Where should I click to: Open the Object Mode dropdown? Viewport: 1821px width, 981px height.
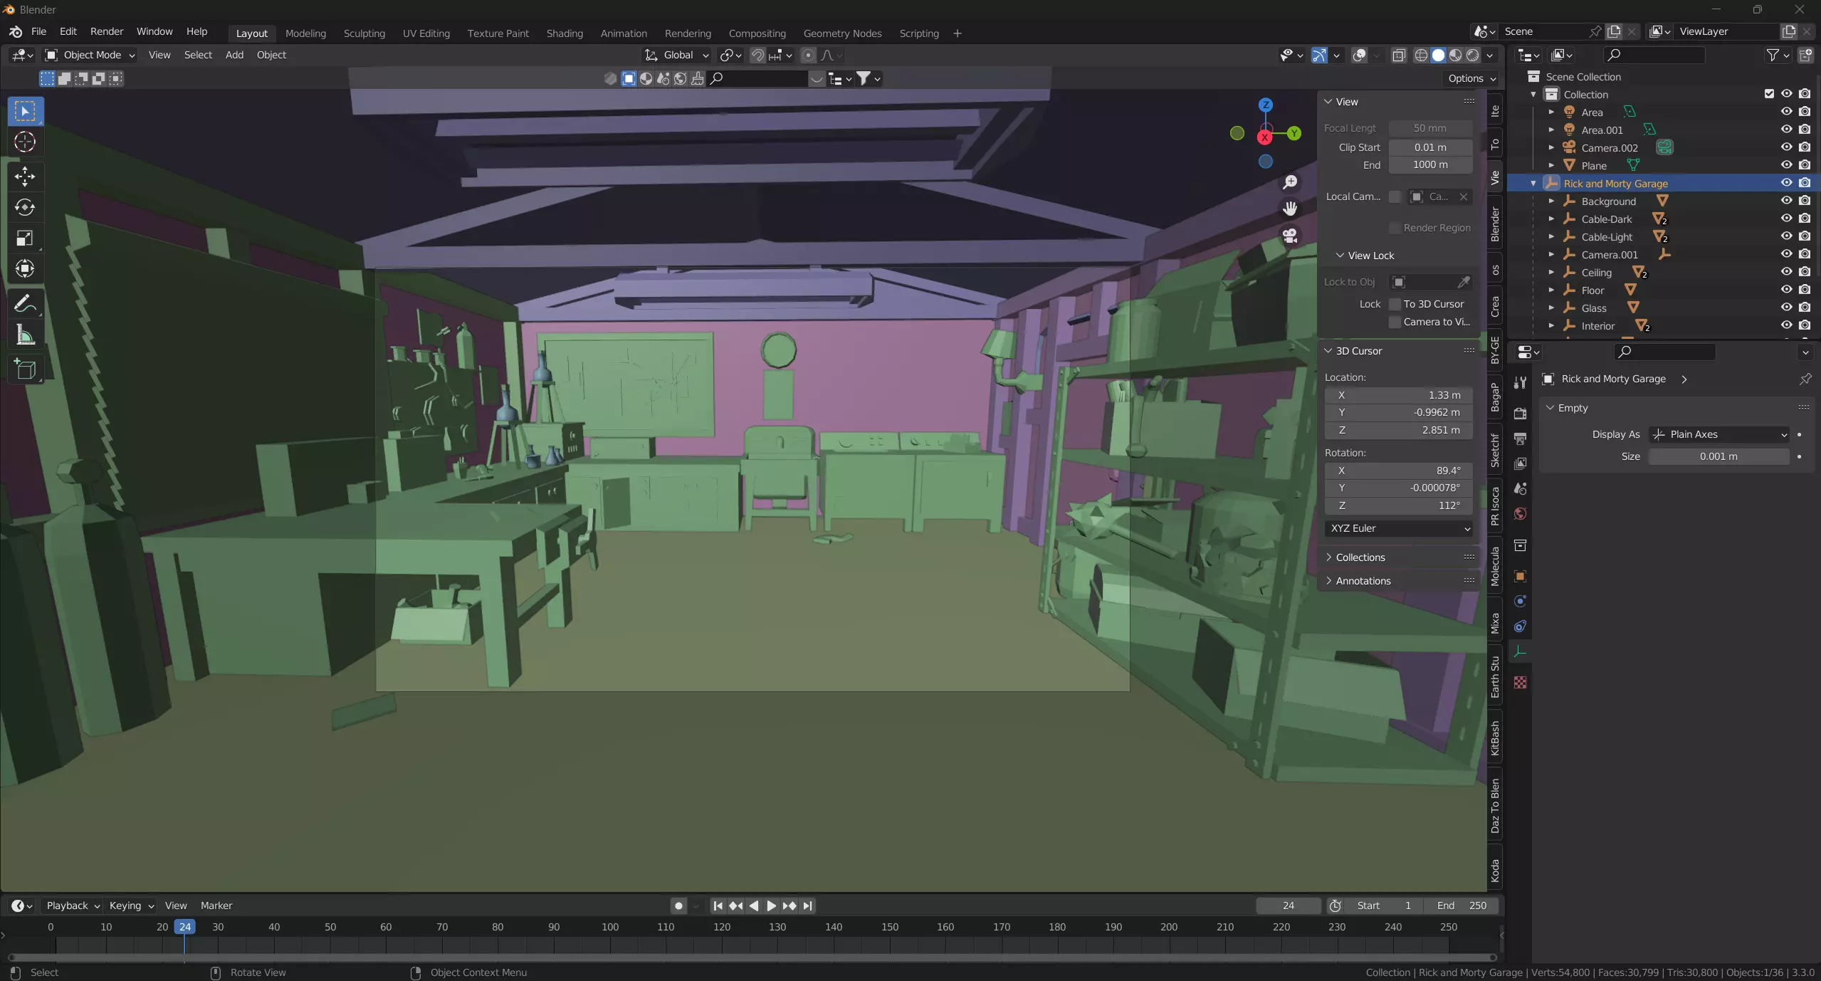89,55
